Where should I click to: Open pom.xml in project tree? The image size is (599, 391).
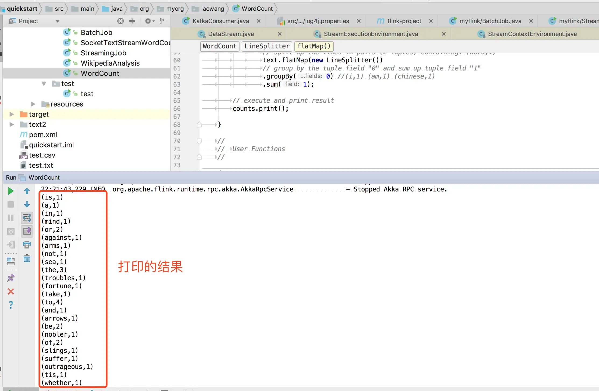(43, 135)
